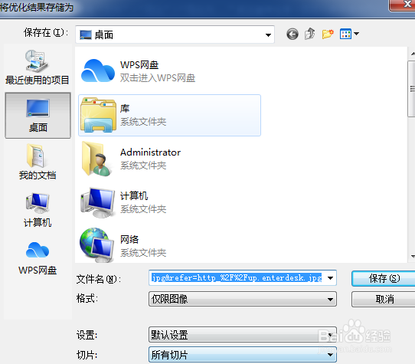Open WPS网盘 in the sidebar
415x364 pixels.
pos(38,258)
